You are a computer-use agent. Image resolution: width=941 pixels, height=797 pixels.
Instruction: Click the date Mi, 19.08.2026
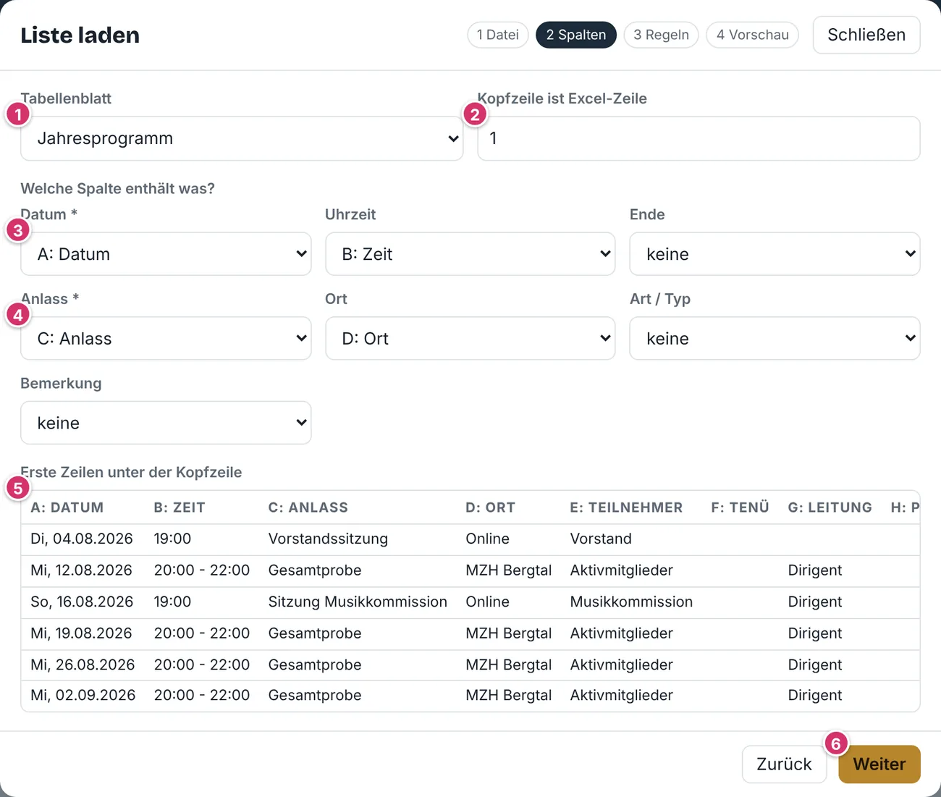pos(81,633)
